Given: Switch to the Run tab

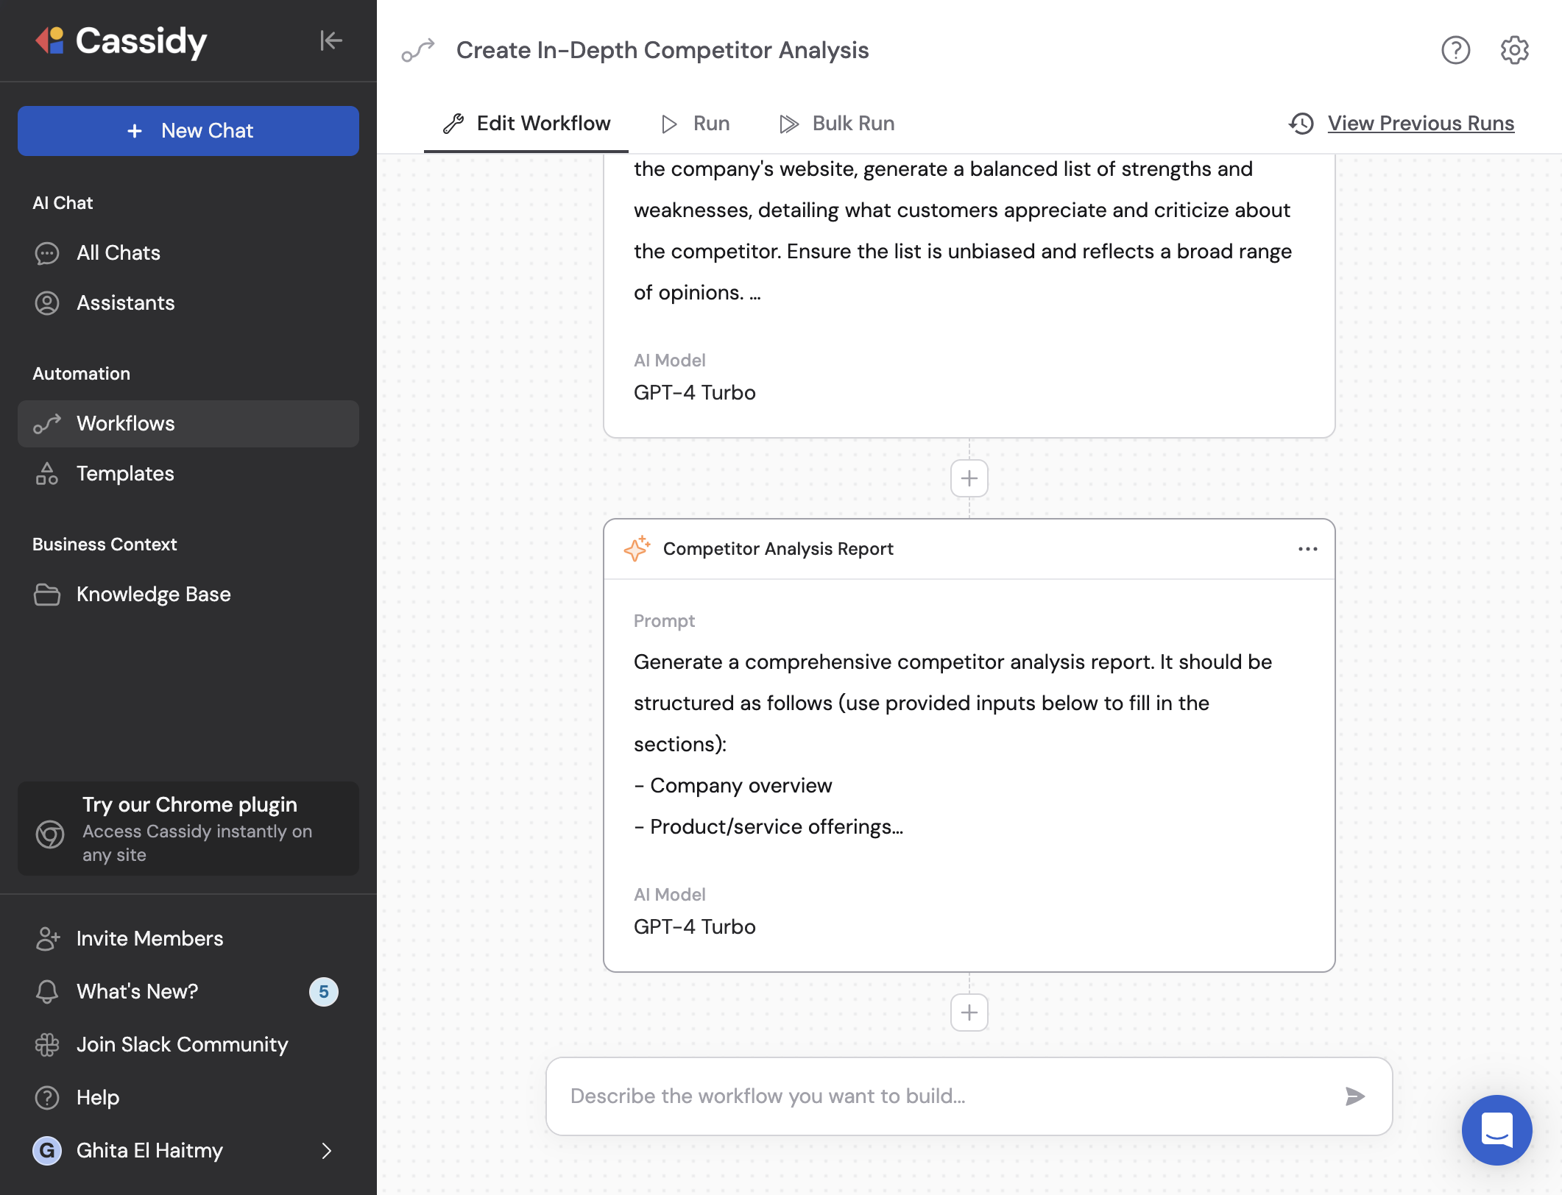Looking at the screenshot, I should [695, 124].
